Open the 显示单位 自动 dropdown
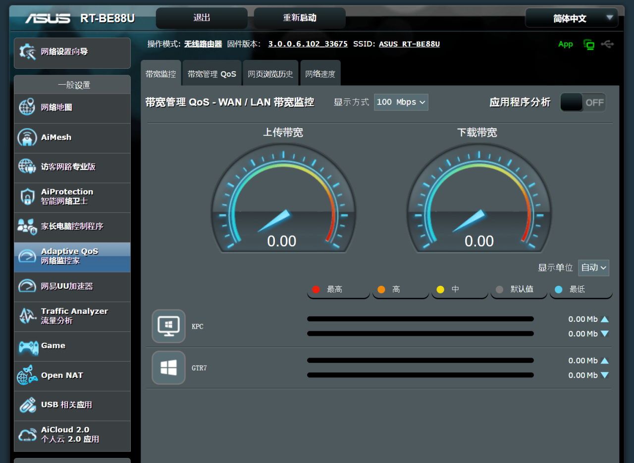The height and width of the screenshot is (463, 634). point(593,268)
